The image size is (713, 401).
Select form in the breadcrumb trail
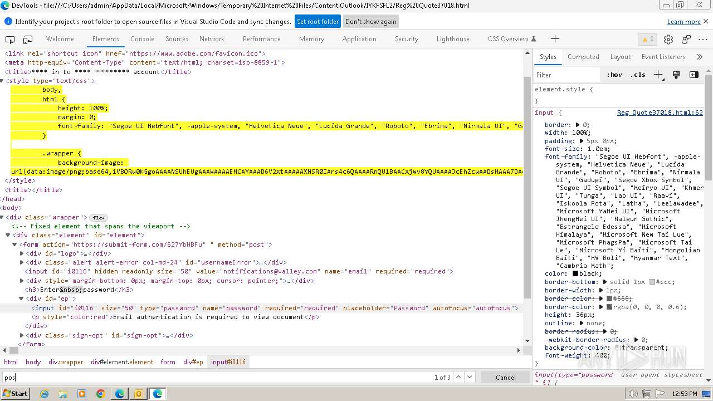point(168,362)
